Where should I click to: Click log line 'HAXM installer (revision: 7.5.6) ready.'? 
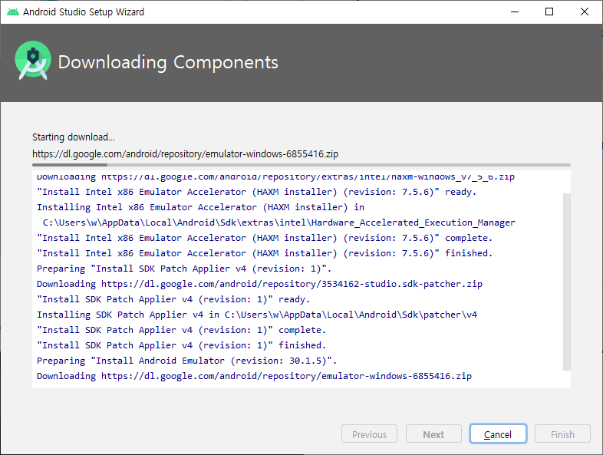pyautogui.click(x=257, y=192)
